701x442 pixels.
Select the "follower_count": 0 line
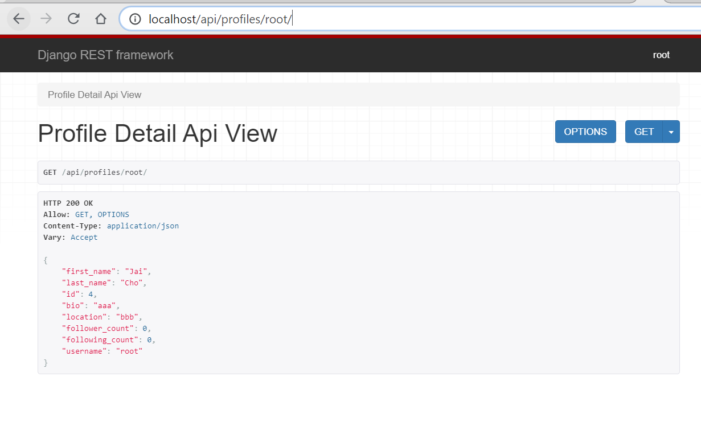tap(106, 328)
